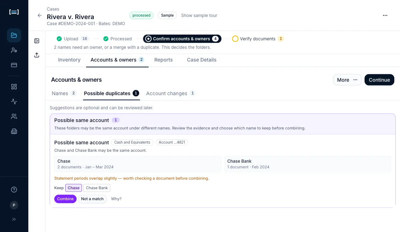
Task: Open the Account changes sub-tab
Action: click(171, 93)
